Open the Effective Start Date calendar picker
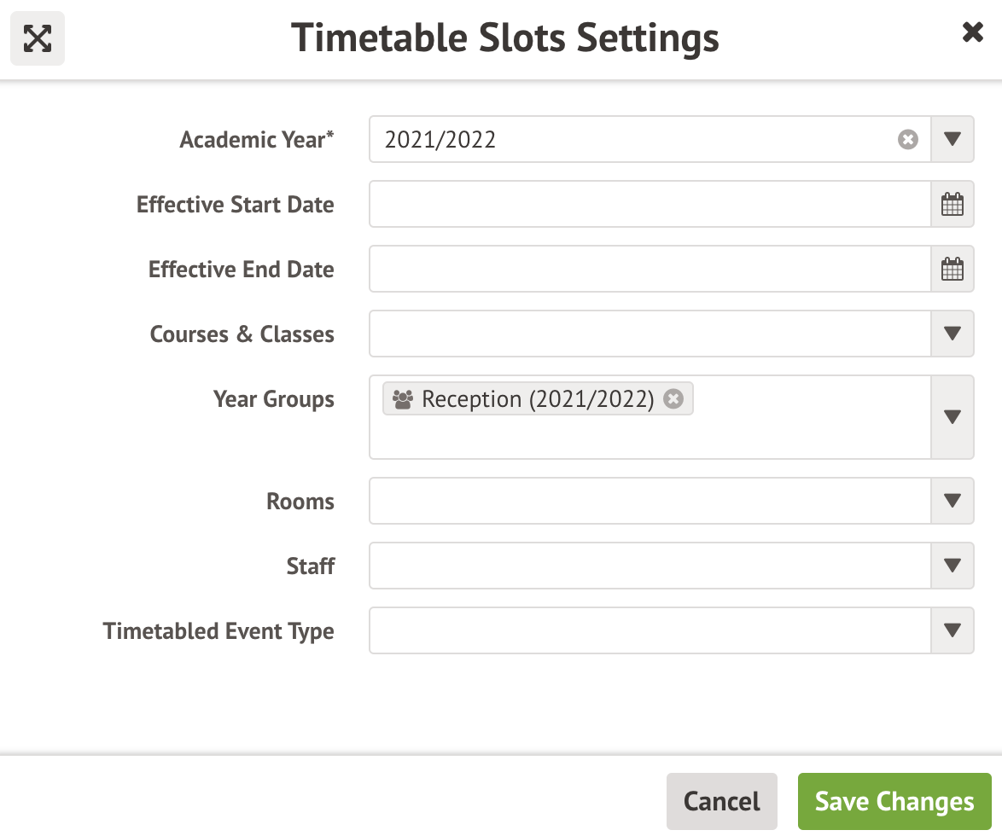 [x=952, y=205]
